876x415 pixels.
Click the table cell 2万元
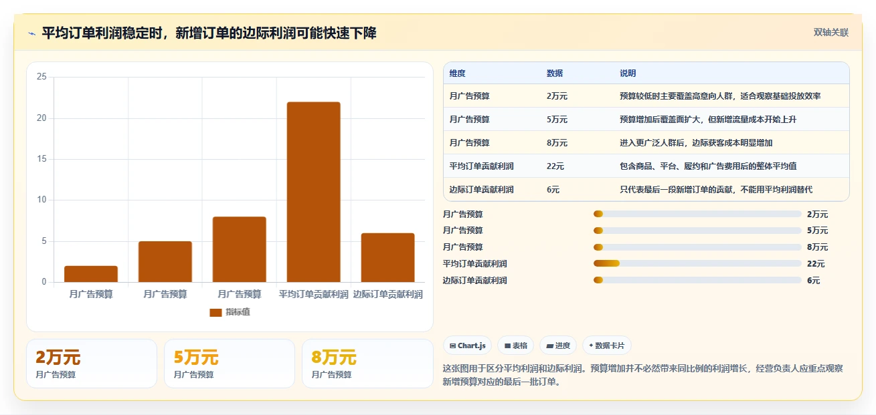[x=557, y=96]
